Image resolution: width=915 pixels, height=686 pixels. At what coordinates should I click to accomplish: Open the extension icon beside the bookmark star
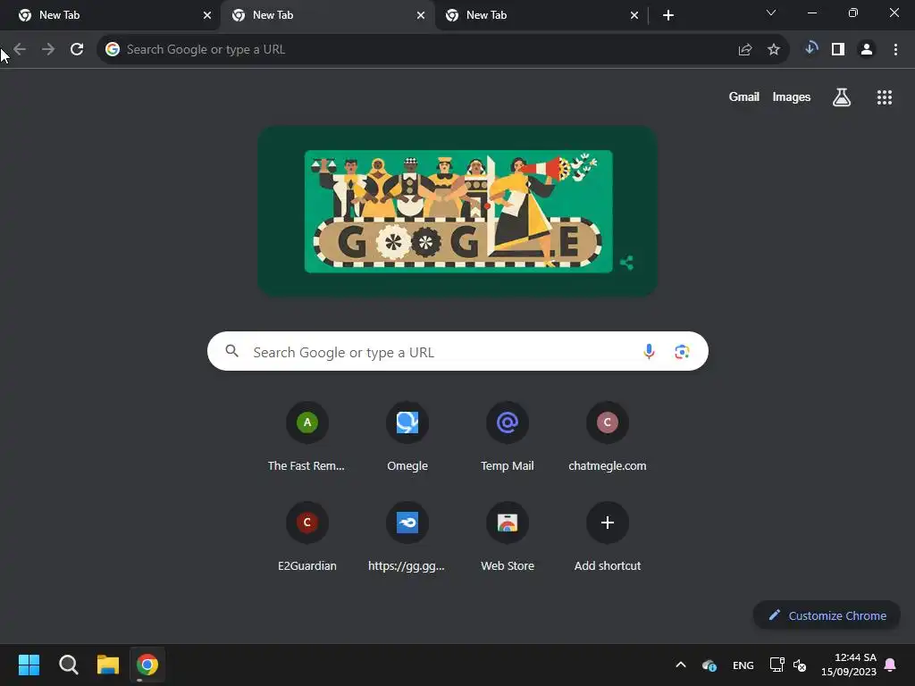point(810,48)
